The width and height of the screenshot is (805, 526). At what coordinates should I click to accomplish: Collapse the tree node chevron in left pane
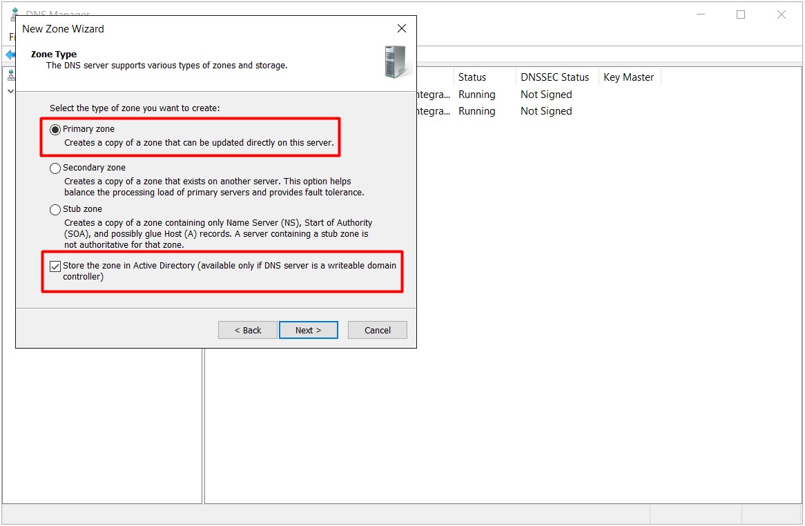click(10, 91)
